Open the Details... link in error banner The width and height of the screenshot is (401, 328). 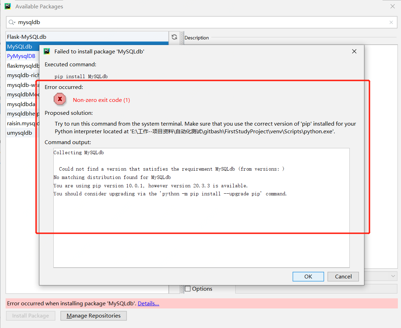point(148,304)
